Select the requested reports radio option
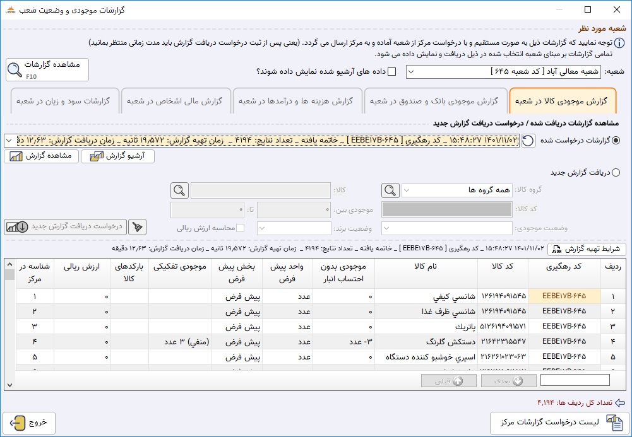632x437 pixels. 616,141
